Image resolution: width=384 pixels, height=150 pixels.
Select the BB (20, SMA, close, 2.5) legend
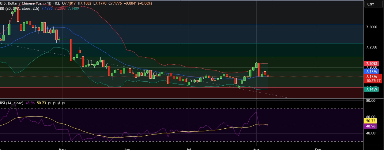[19, 9]
